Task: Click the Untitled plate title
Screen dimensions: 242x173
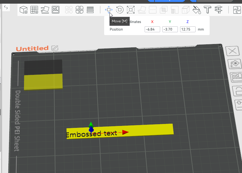Action: tap(32, 49)
